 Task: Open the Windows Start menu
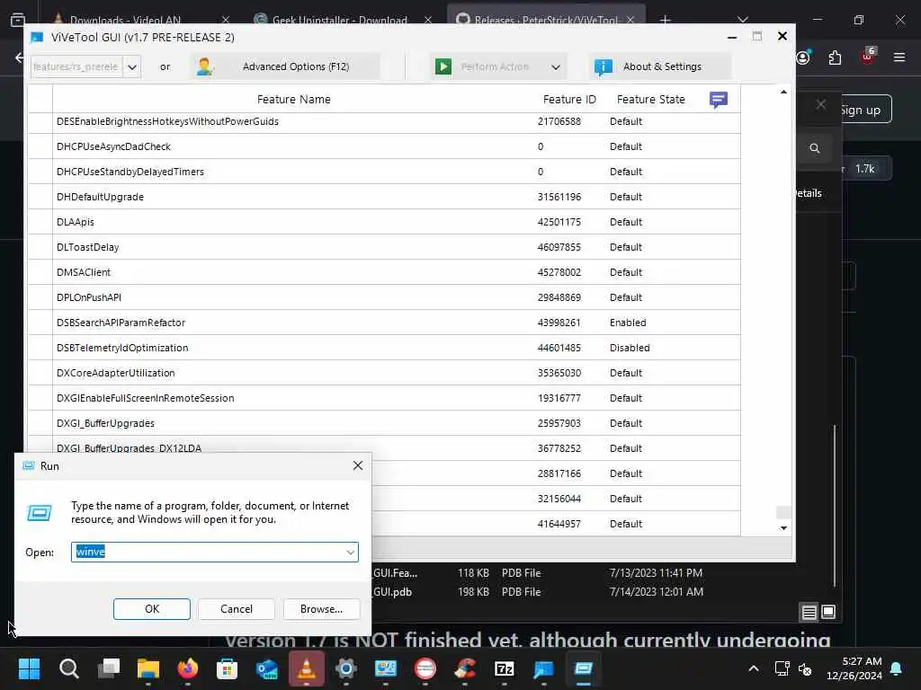(x=29, y=668)
